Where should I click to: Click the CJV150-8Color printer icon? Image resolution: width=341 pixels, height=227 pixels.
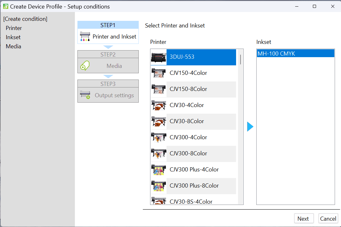point(158,89)
